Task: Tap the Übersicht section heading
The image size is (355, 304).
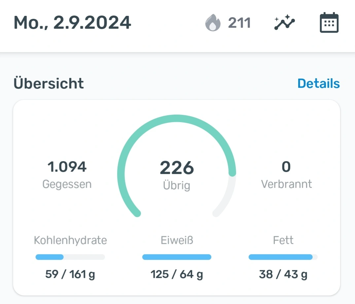Action: click(x=49, y=84)
